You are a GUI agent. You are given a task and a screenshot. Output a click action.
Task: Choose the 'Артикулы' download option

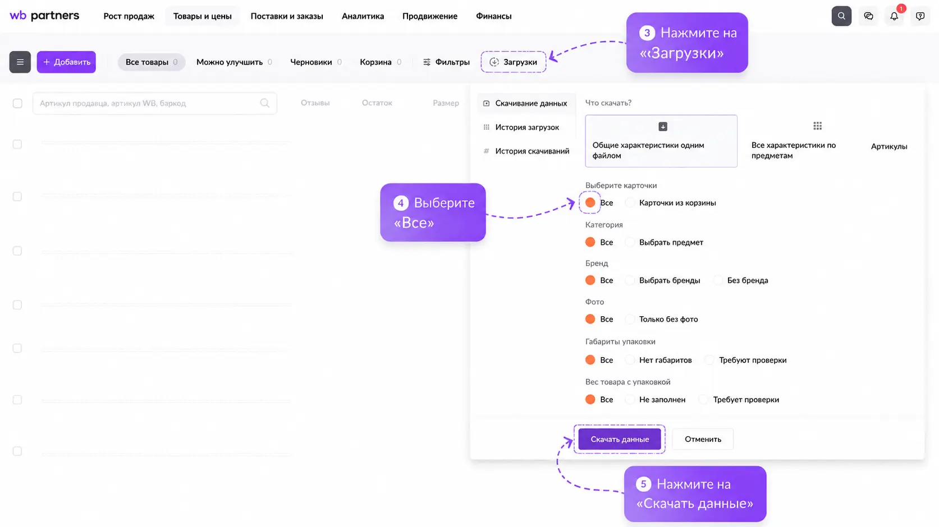889,146
